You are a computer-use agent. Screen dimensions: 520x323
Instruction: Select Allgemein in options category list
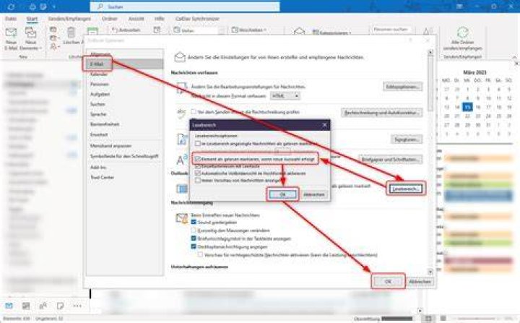pos(124,54)
